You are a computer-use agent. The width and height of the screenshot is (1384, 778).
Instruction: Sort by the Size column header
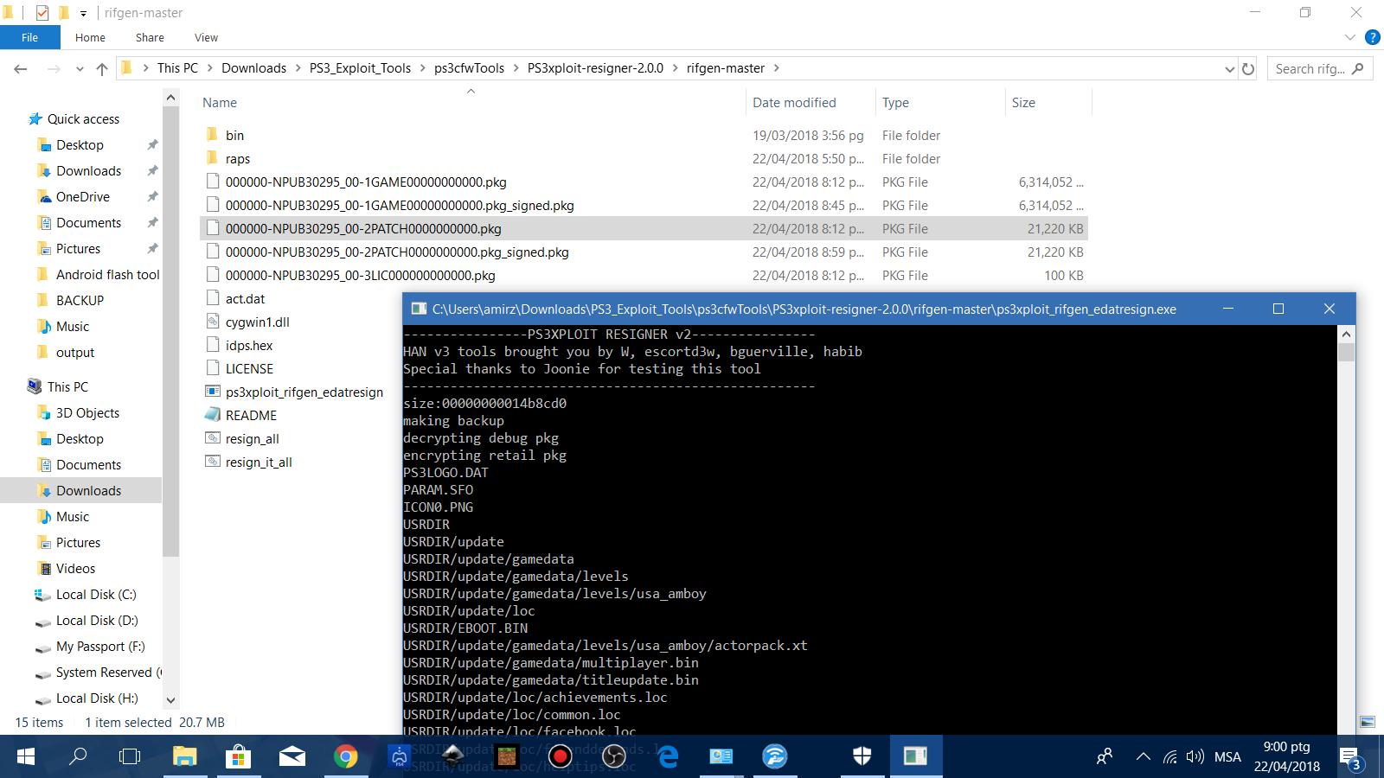point(1023,103)
